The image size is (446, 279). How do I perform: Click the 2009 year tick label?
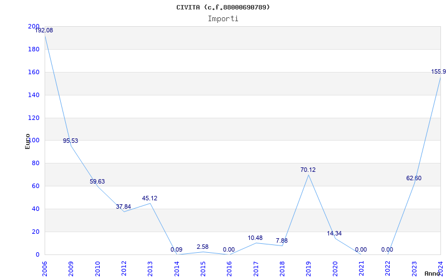(71, 269)
